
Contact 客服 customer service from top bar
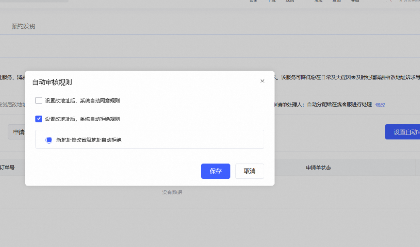tap(354, 2)
